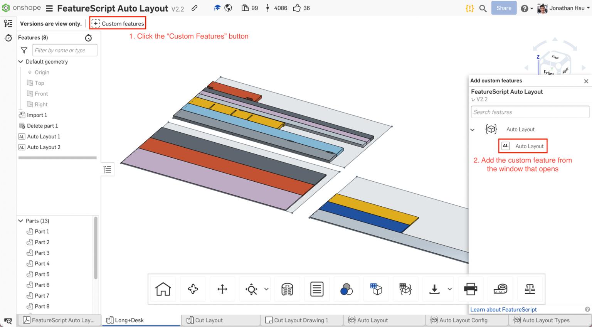Collapse the Parts (13) section
This screenshot has width=592, height=327.
(x=20, y=221)
